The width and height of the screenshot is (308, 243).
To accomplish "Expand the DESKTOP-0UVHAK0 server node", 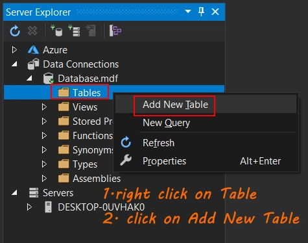I will click(x=29, y=207).
